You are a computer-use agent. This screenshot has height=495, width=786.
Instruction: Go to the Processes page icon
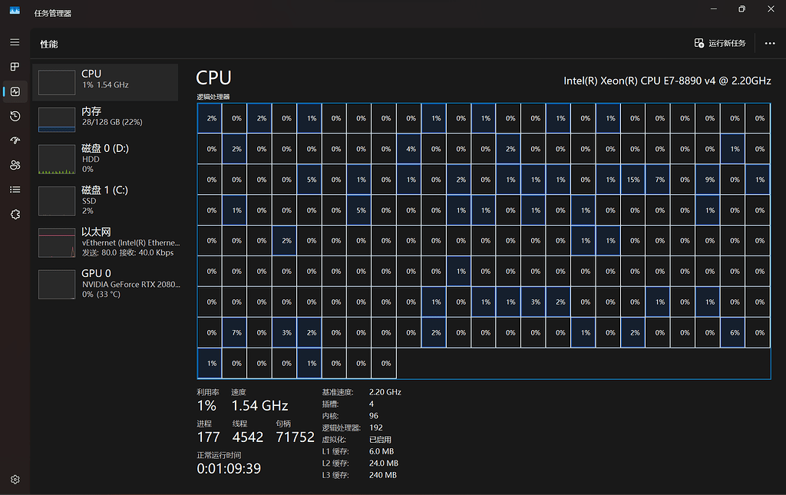pyautogui.click(x=15, y=67)
